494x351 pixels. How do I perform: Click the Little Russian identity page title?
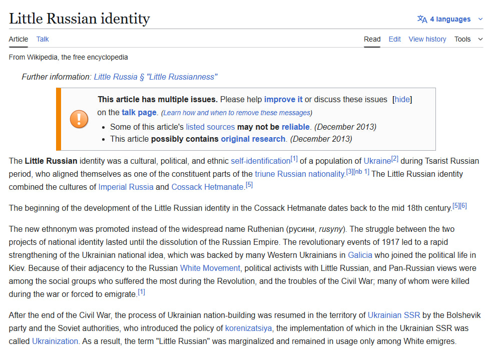[x=80, y=19]
